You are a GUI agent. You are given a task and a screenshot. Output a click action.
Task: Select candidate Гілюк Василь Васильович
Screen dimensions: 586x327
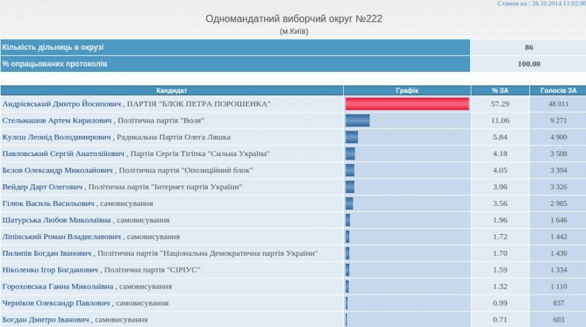pyautogui.click(x=48, y=203)
